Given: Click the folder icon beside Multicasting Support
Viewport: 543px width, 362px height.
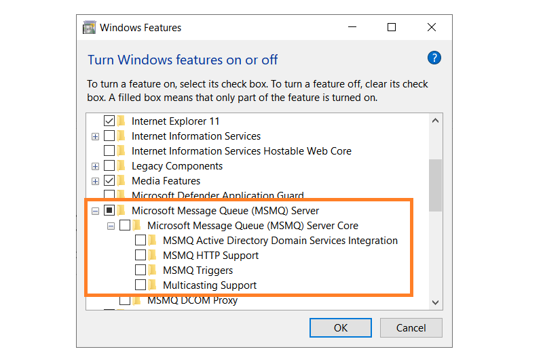Looking at the screenshot, I should [x=153, y=285].
